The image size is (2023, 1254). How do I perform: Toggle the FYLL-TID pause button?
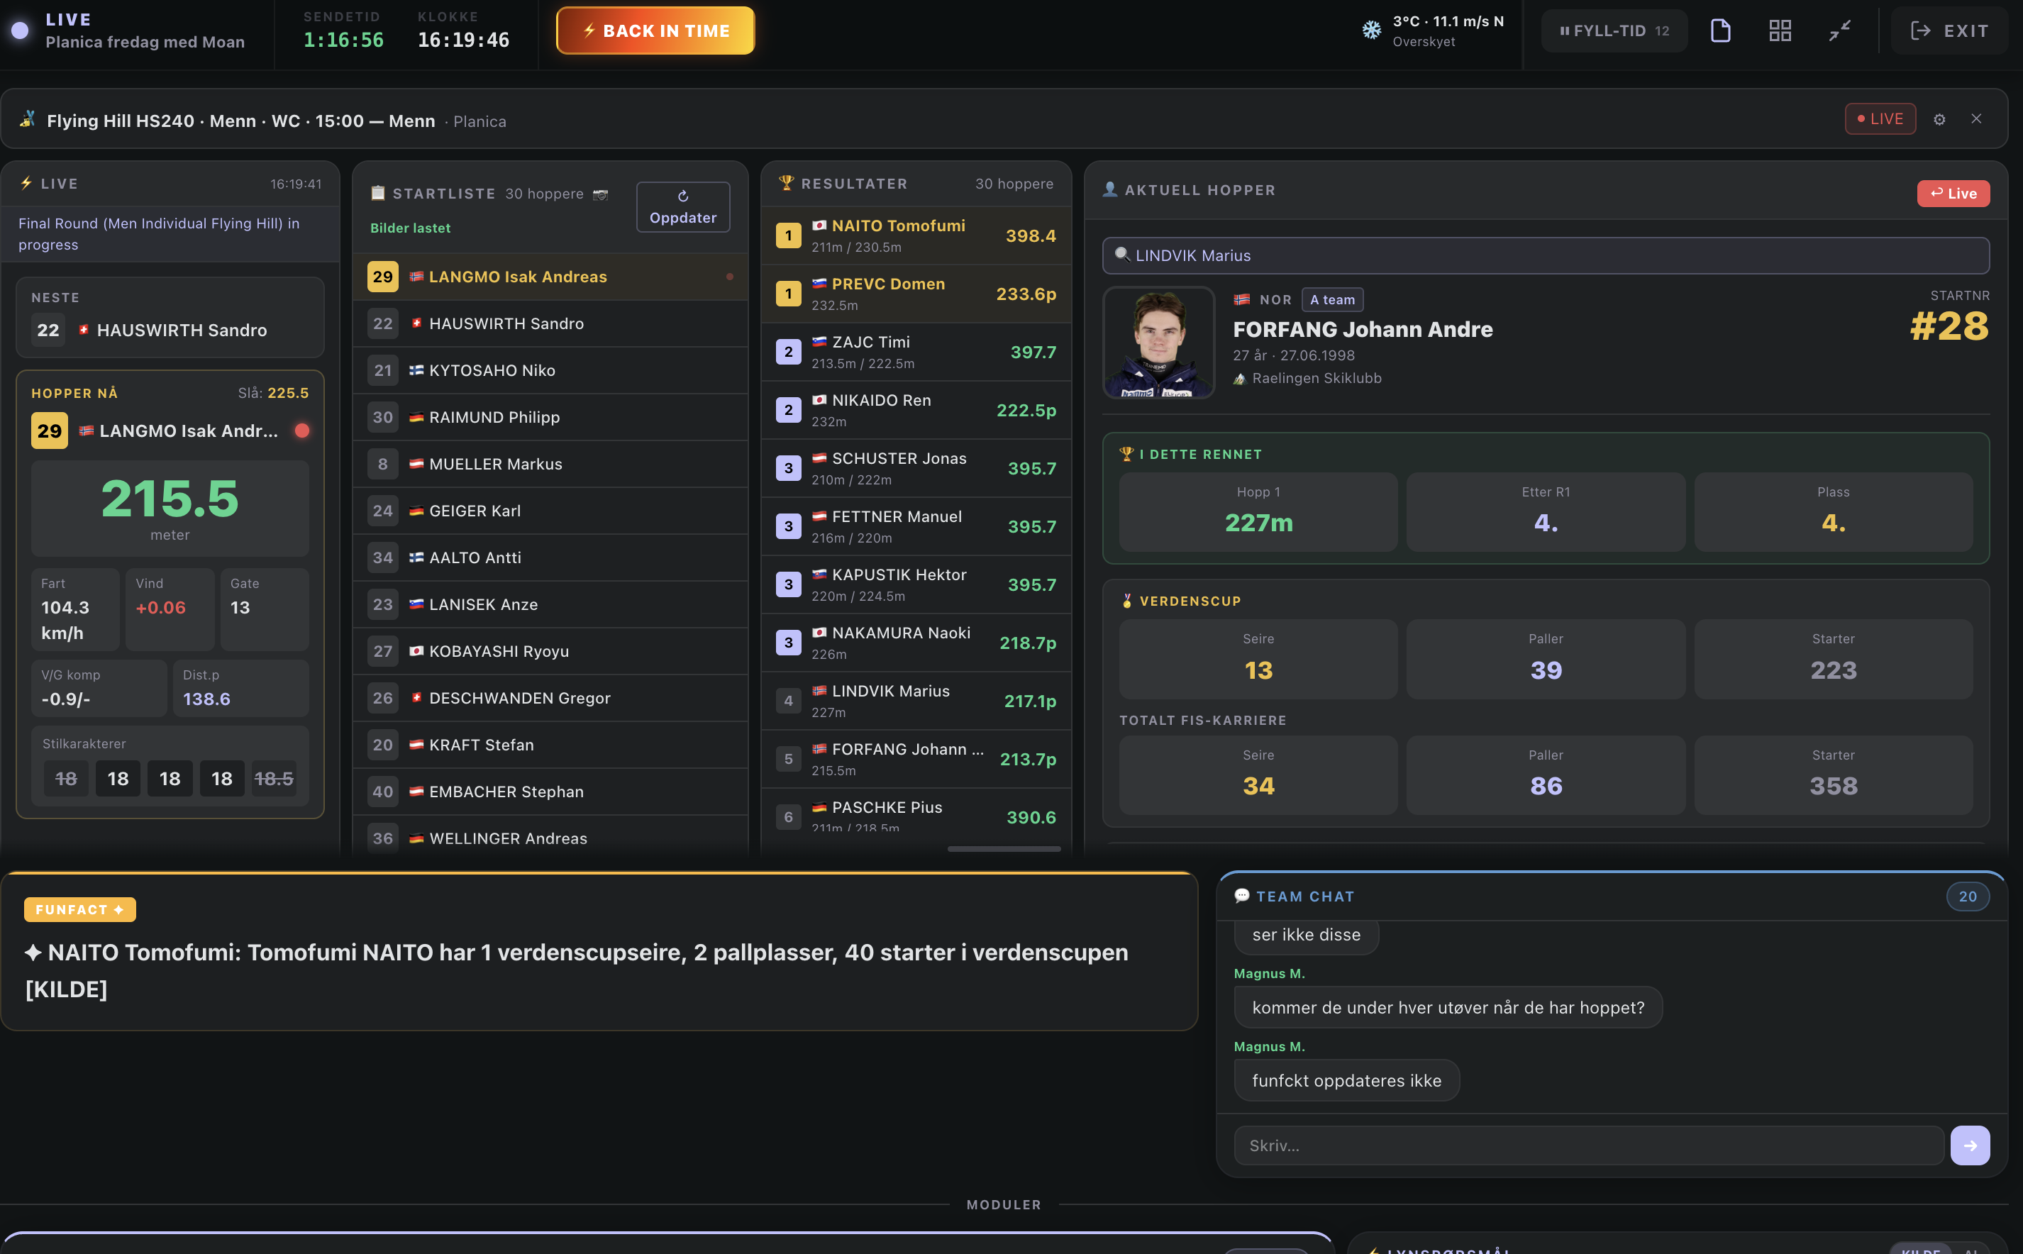(1614, 30)
